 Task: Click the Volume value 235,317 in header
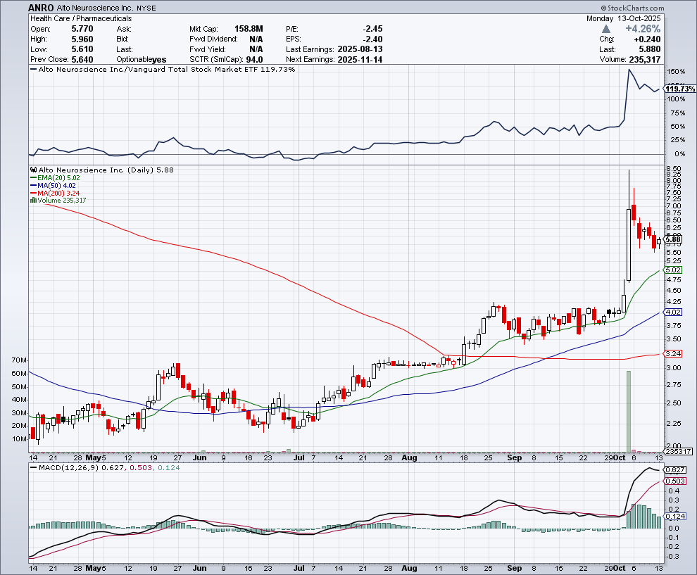coord(643,60)
